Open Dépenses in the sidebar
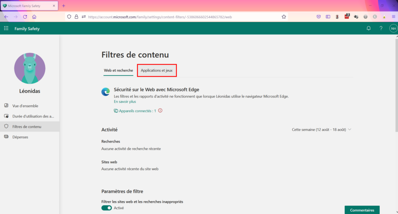Screen dimensions: 398x214 (30, 137)
